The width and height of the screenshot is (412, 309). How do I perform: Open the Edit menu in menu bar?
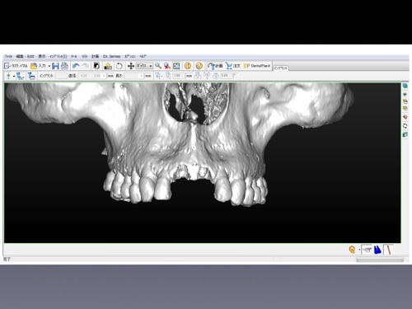point(25,56)
